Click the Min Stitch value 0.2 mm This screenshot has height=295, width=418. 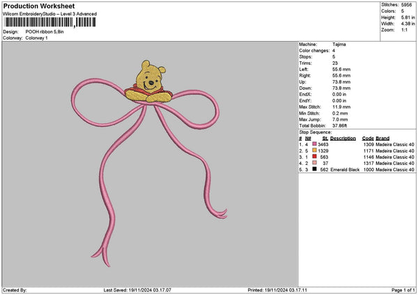tap(340, 113)
